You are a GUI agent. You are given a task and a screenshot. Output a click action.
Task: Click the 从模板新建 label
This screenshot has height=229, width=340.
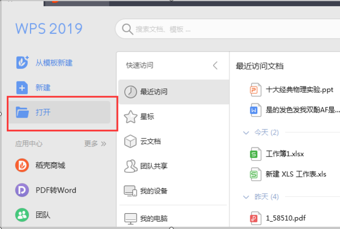pyautogui.click(x=54, y=63)
